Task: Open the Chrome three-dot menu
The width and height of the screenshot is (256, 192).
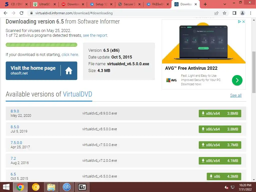Action: pos(250,13)
